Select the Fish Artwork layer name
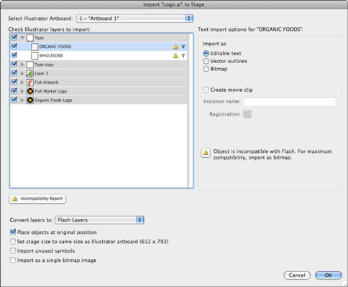The width and height of the screenshot is (348, 287). coord(47,83)
